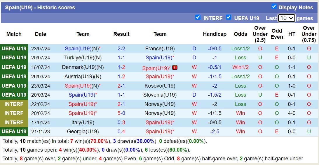Click the UEFA U19 label on 23/07/24 row
Viewport: 319px width, 165px height.
14,49
